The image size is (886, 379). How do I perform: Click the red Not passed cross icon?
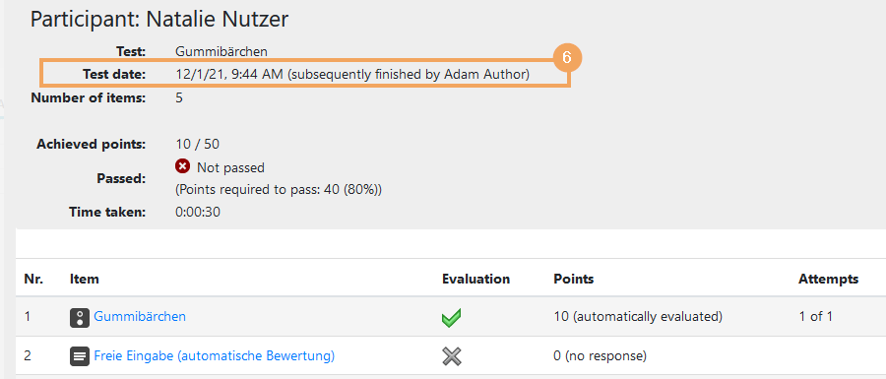(182, 166)
